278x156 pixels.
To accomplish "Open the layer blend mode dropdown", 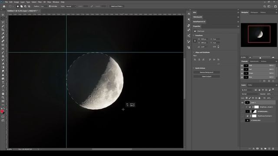I will 250,94.
